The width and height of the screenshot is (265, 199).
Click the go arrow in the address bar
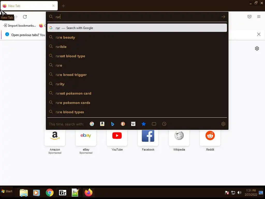223,17
